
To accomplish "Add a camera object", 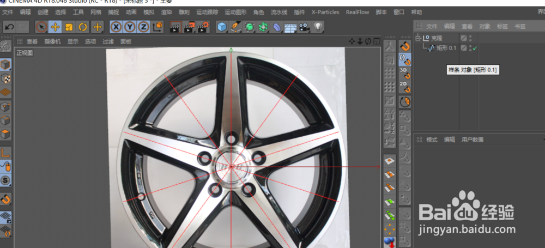I will pyautogui.click(x=304, y=27).
